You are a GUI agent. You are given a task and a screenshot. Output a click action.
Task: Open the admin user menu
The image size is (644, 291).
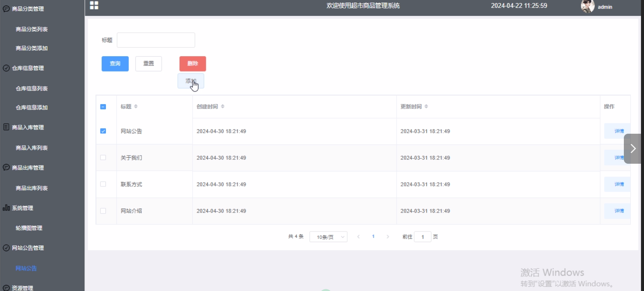[x=605, y=7]
